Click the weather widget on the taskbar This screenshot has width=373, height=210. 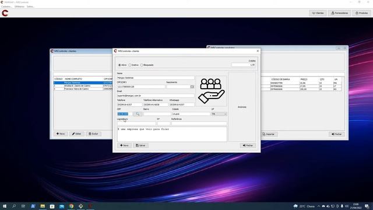pyautogui.click(x=304, y=206)
